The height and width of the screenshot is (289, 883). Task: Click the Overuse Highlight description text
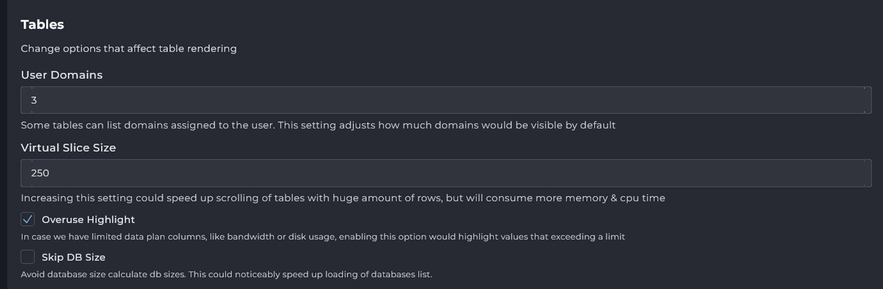(x=322, y=237)
